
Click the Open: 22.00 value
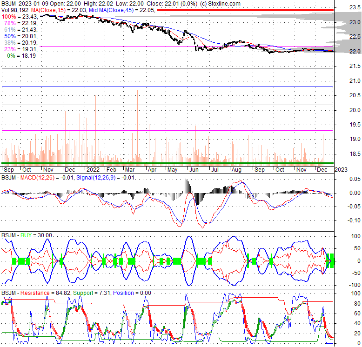pyautogui.click(x=65, y=4)
